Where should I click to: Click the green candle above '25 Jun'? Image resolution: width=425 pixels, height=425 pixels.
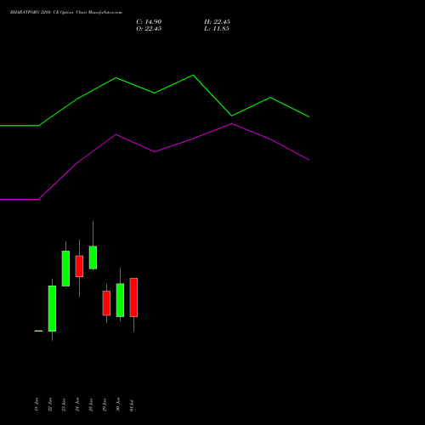pyautogui.click(x=93, y=258)
